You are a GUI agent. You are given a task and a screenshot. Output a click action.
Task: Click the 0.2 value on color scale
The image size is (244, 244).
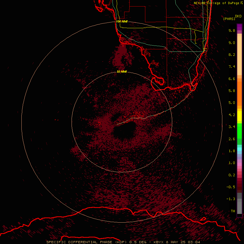[x=232, y=175]
